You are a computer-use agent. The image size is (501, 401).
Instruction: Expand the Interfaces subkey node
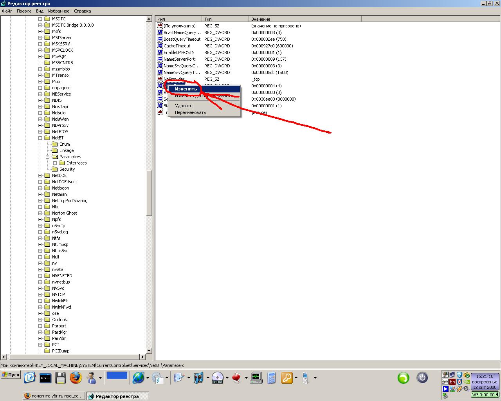(x=55, y=163)
